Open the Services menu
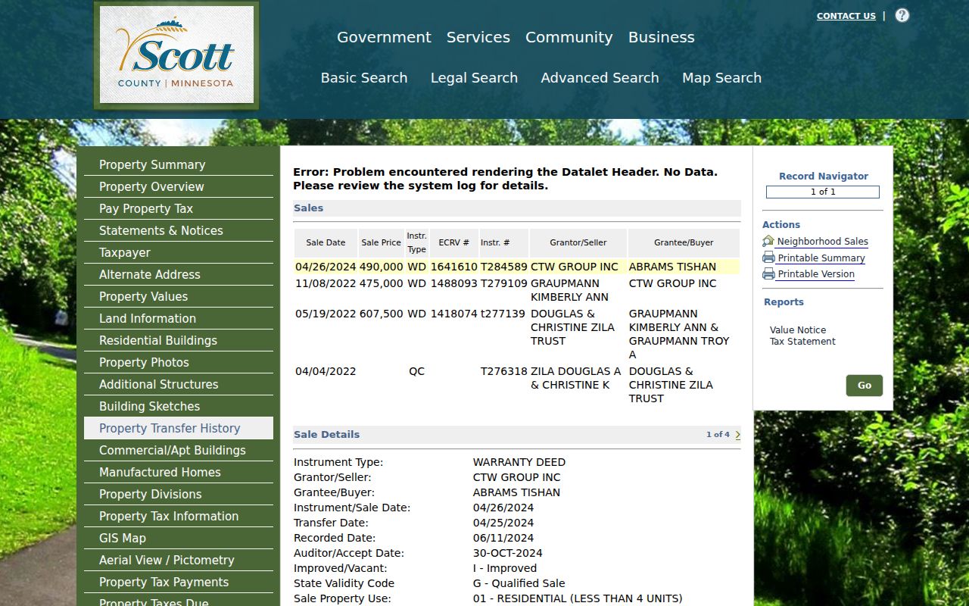The width and height of the screenshot is (969, 606). click(x=478, y=37)
